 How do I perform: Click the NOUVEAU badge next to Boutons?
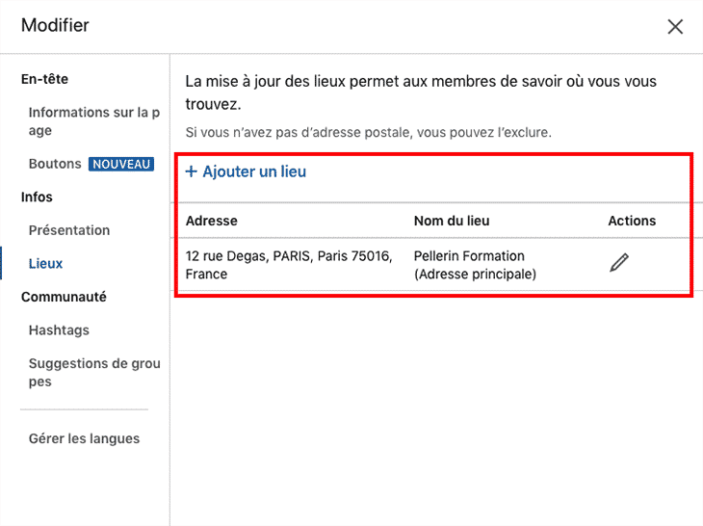121,164
